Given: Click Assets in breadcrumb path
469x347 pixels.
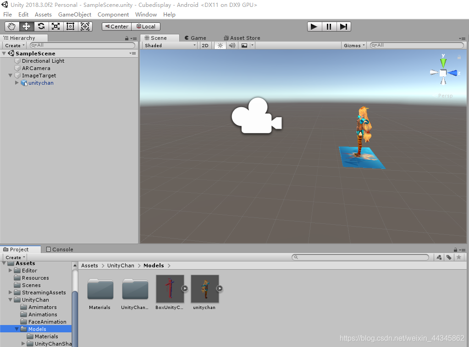Looking at the screenshot, I should tap(89, 266).
